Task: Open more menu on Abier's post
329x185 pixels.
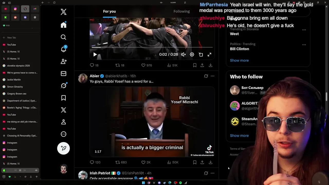Action: click(212, 76)
